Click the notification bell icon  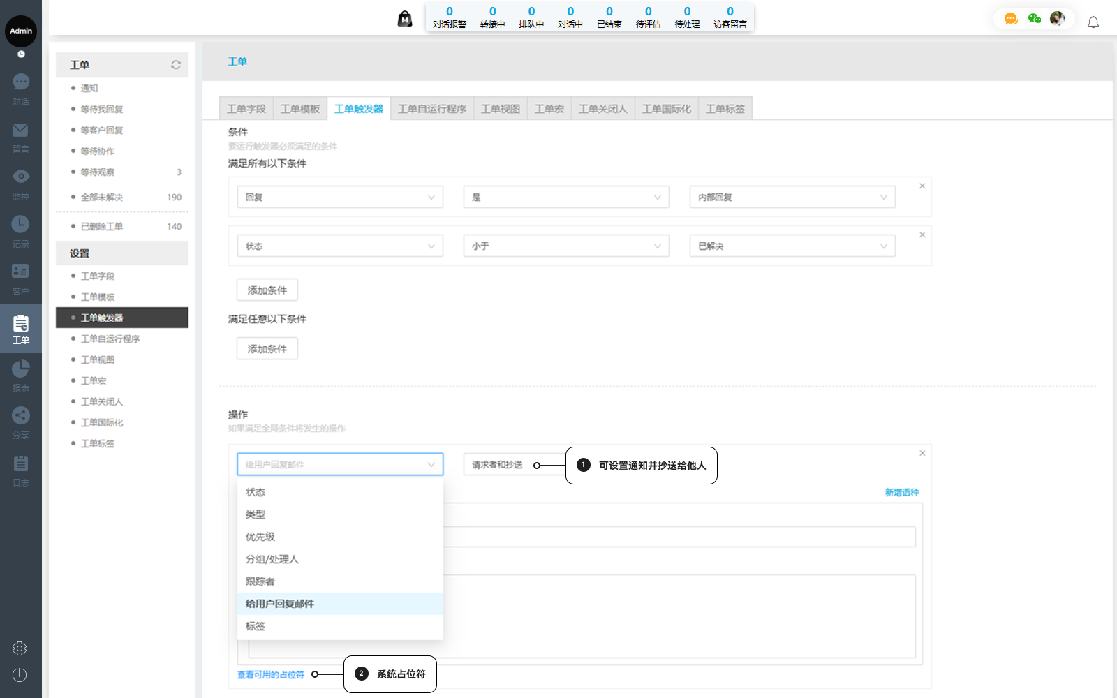pos(1093,22)
